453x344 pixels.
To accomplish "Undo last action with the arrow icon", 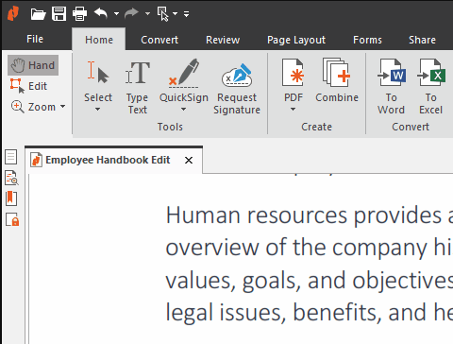I will coord(101,13).
